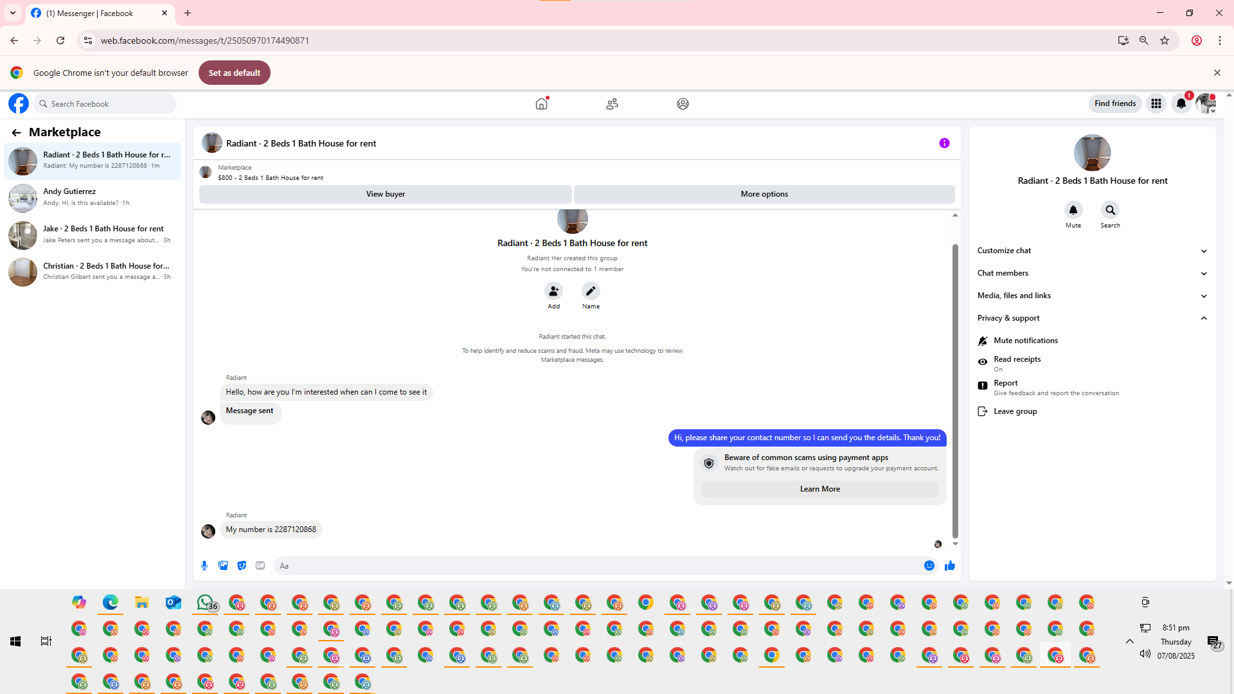This screenshot has width=1234, height=694.
Task: Open the Chrome zoom magnifier icon
Action: (x=1144, y=40)
